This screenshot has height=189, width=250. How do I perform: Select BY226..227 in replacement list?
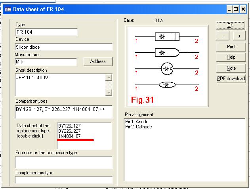coord(69,131)
